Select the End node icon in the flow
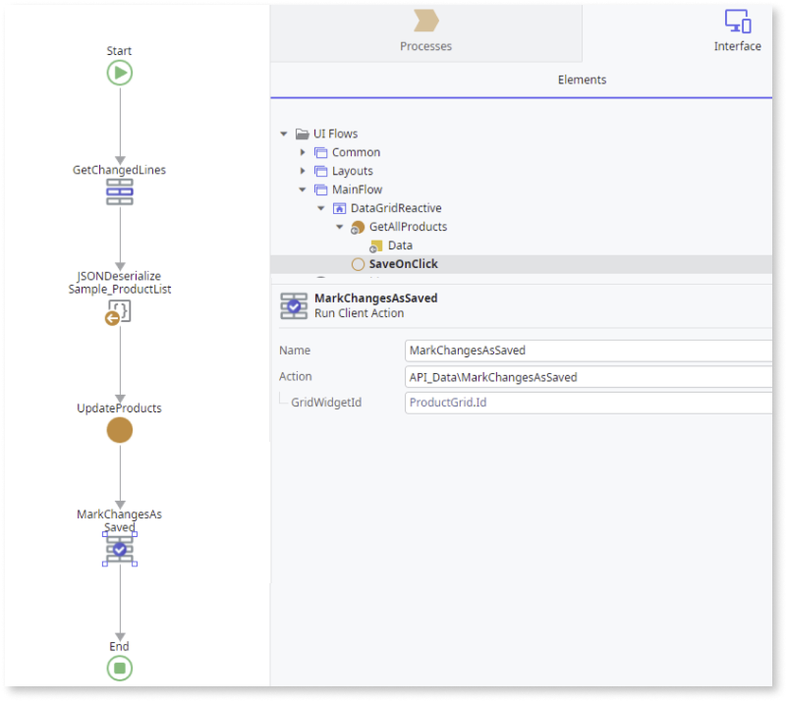Screen dimensions: 787x701 [x=119, y=668]
